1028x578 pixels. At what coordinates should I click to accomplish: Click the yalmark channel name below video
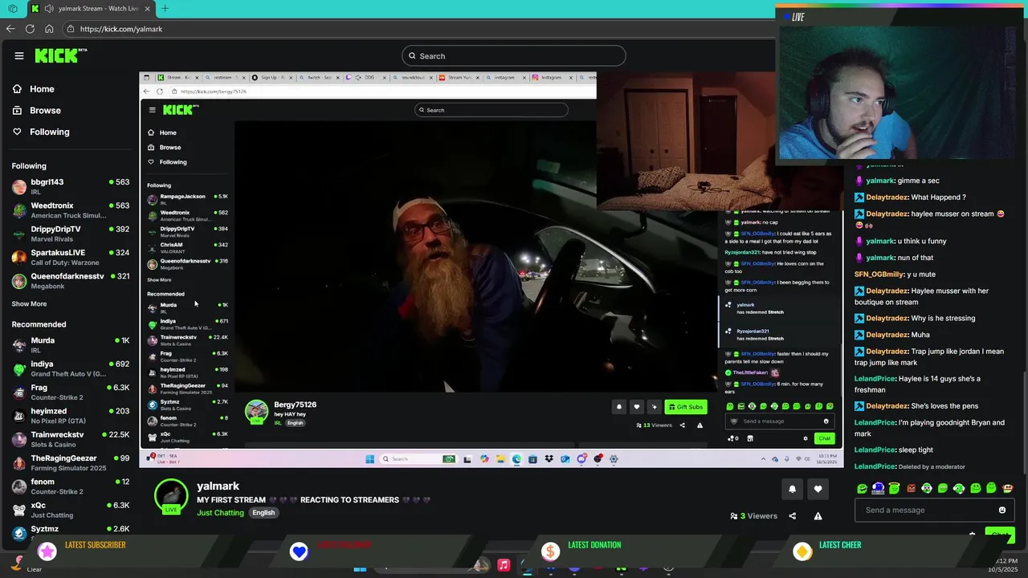pos(218,486)
